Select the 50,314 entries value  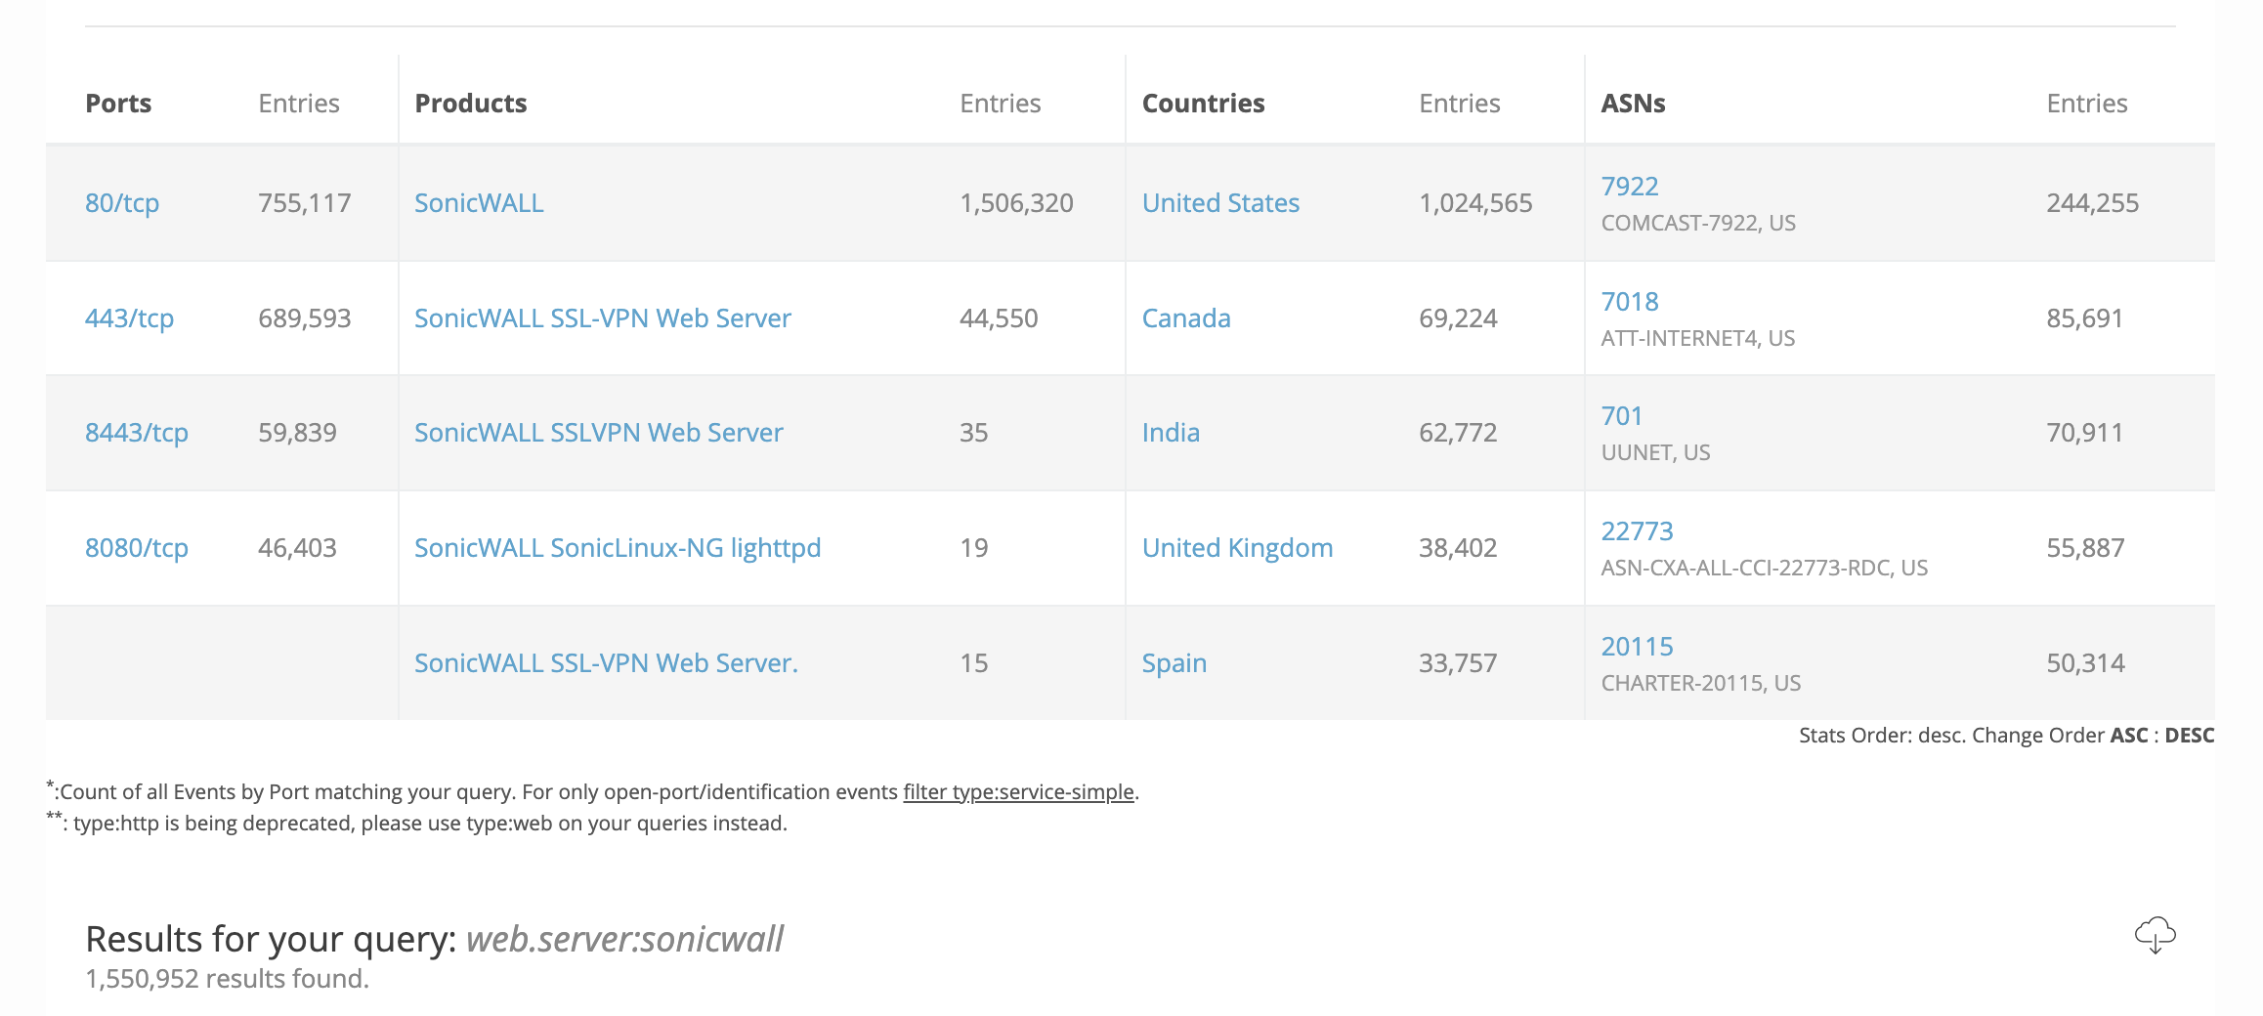pyautogui.click(x=2086, y=663)
